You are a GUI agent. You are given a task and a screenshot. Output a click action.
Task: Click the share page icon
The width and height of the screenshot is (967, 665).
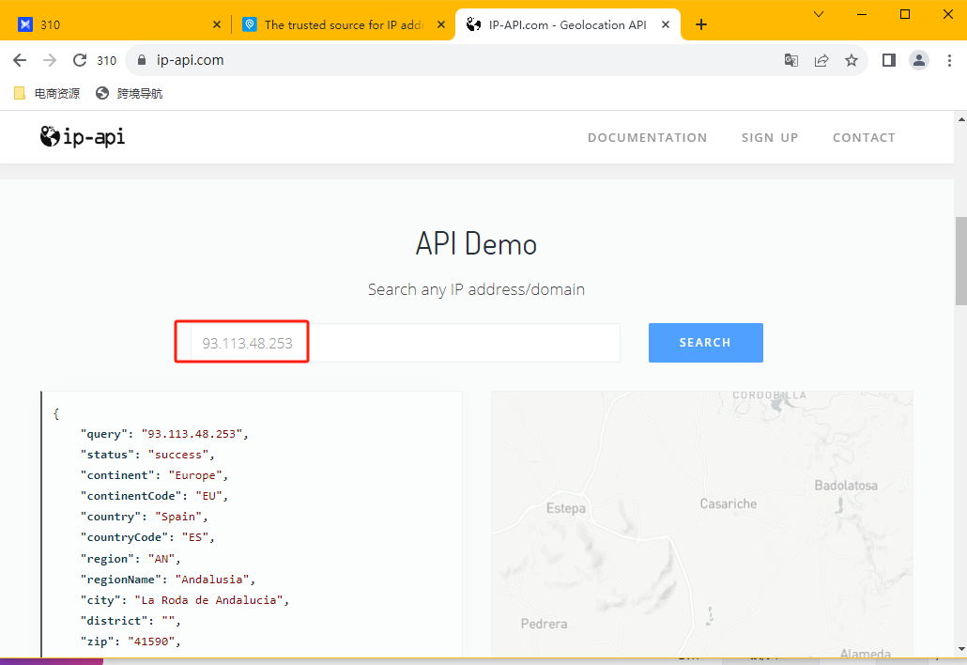821,60
